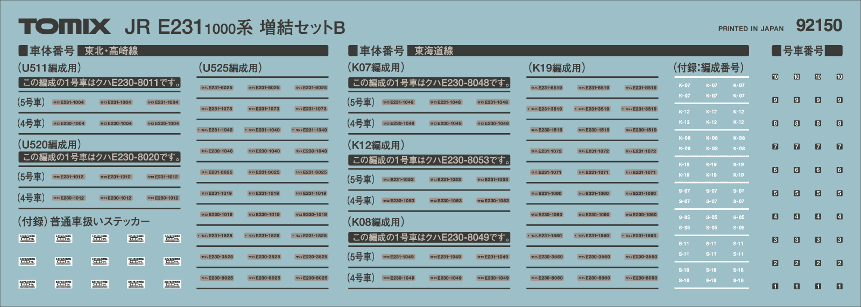Viewport: 861px width, 307px height.
Task: Select the "(K19編成用)" heading
Action: click(x=557, y=68)
